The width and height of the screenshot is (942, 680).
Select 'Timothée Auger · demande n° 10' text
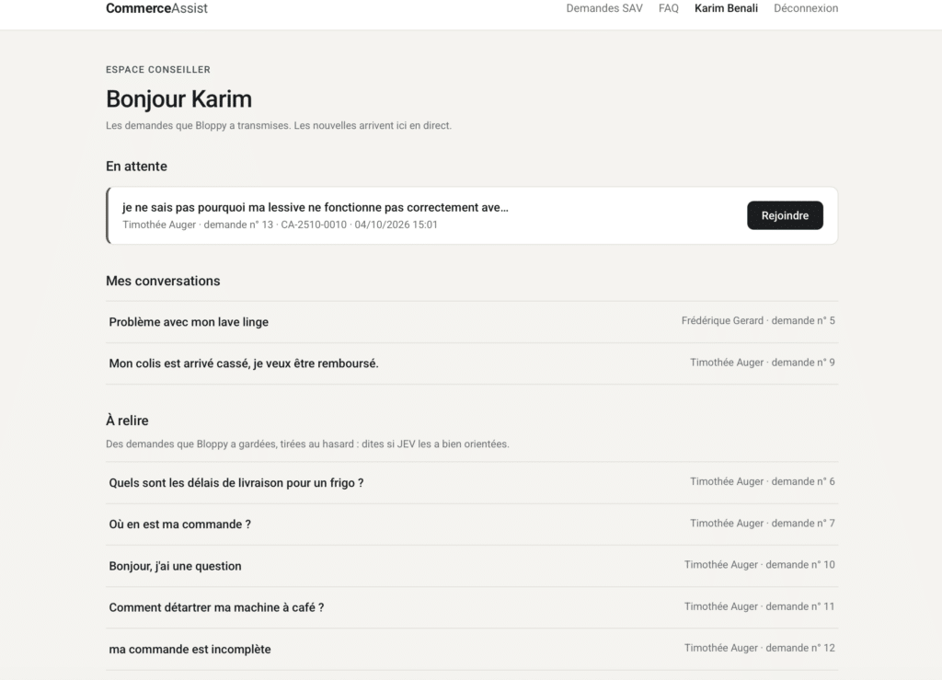point(759,565)
